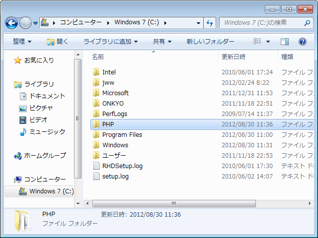Click the ピクチャ picture icon
This screenshot has width=318, height=238.
(x=23, y=109)
